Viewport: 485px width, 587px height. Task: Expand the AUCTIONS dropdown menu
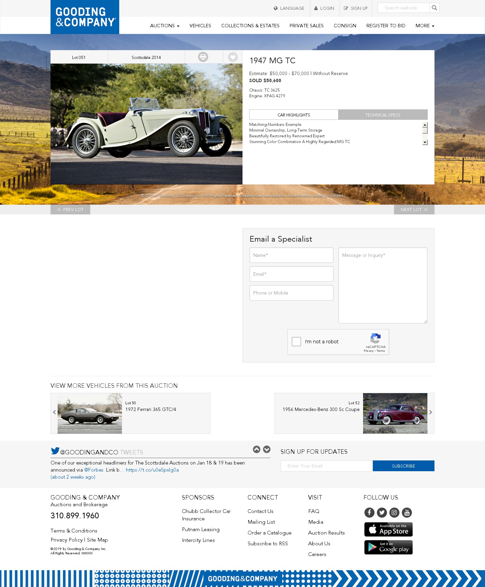coord(165,26)
